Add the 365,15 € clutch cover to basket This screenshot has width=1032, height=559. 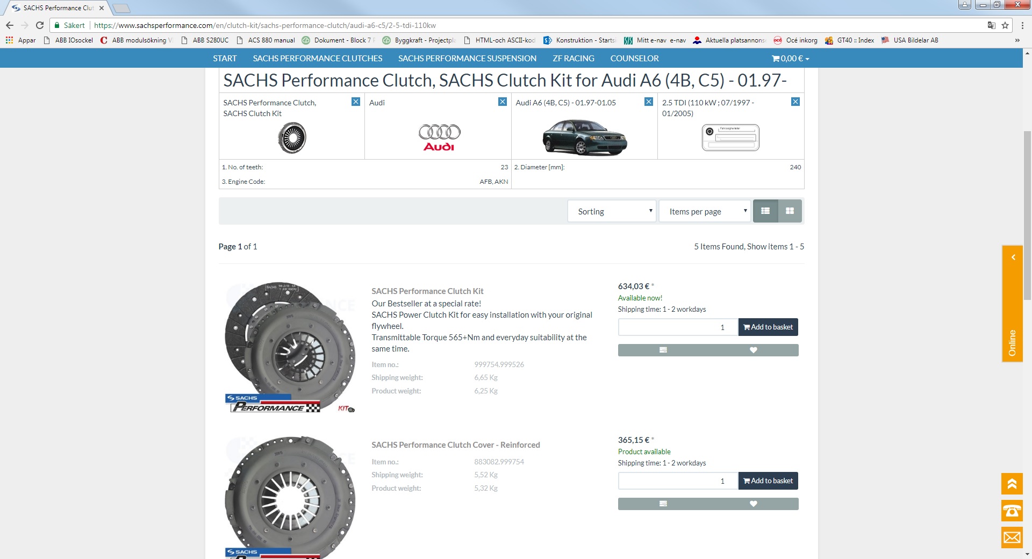(x=768, y=481)
